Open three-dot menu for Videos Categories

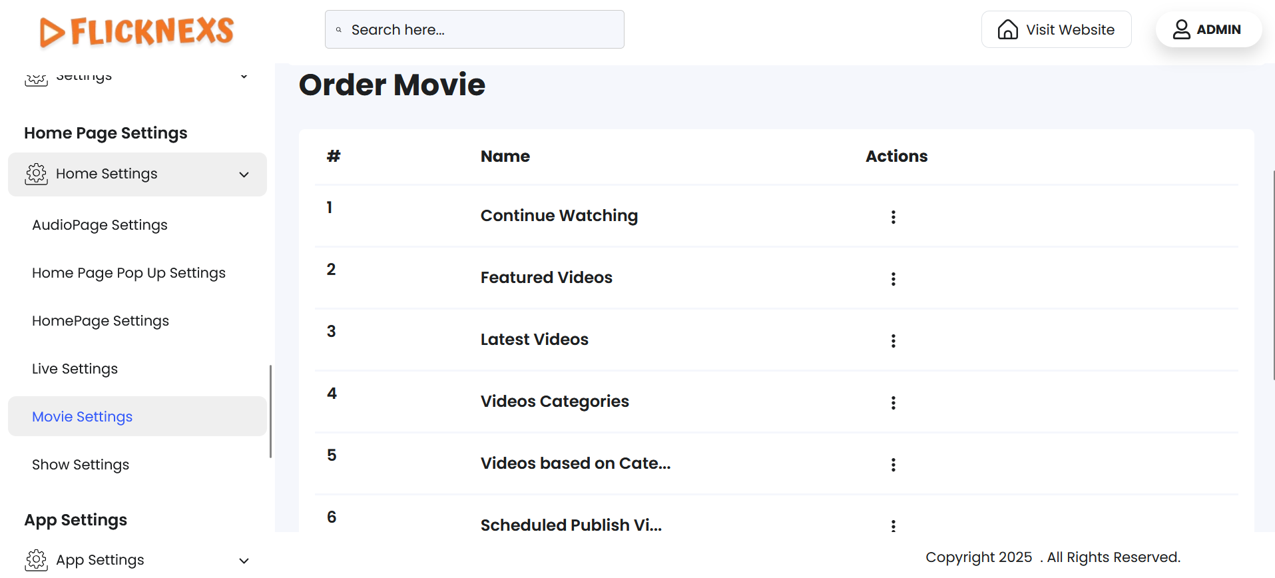pos(893,403)
